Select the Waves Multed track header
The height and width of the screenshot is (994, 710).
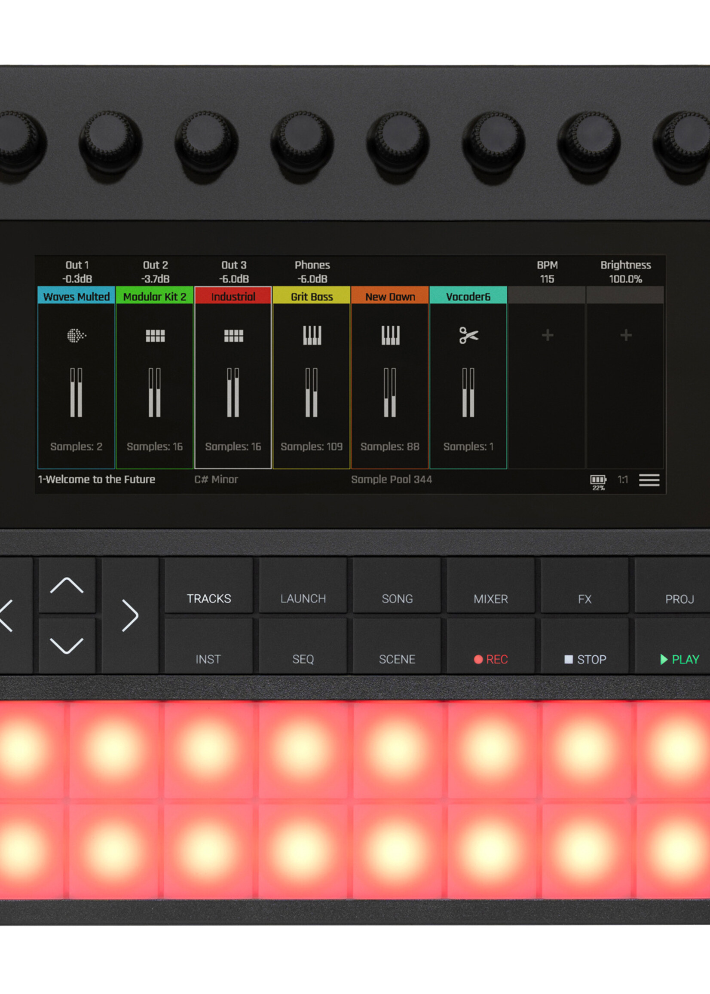[77, 296]
